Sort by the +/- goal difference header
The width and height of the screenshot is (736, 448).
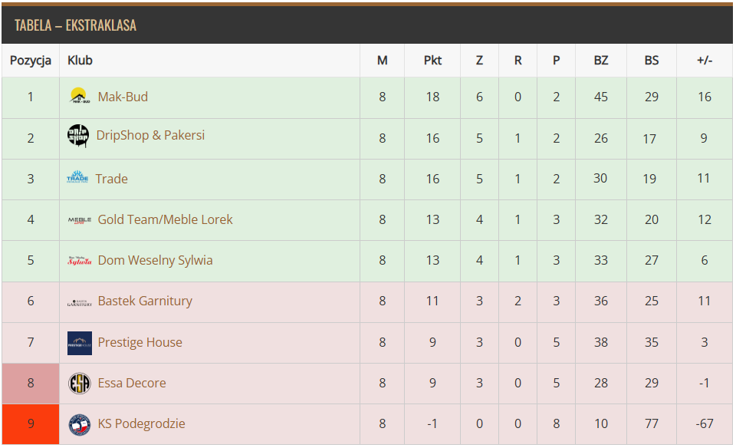pyautogui.click(x=704, y=61)
